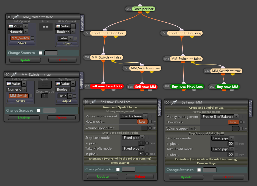Viewport: 257px width, 186px height.
Task: Click the pin icon on MM_Switch == true panel
Action: pyautogui.click(x=14, y=74)
